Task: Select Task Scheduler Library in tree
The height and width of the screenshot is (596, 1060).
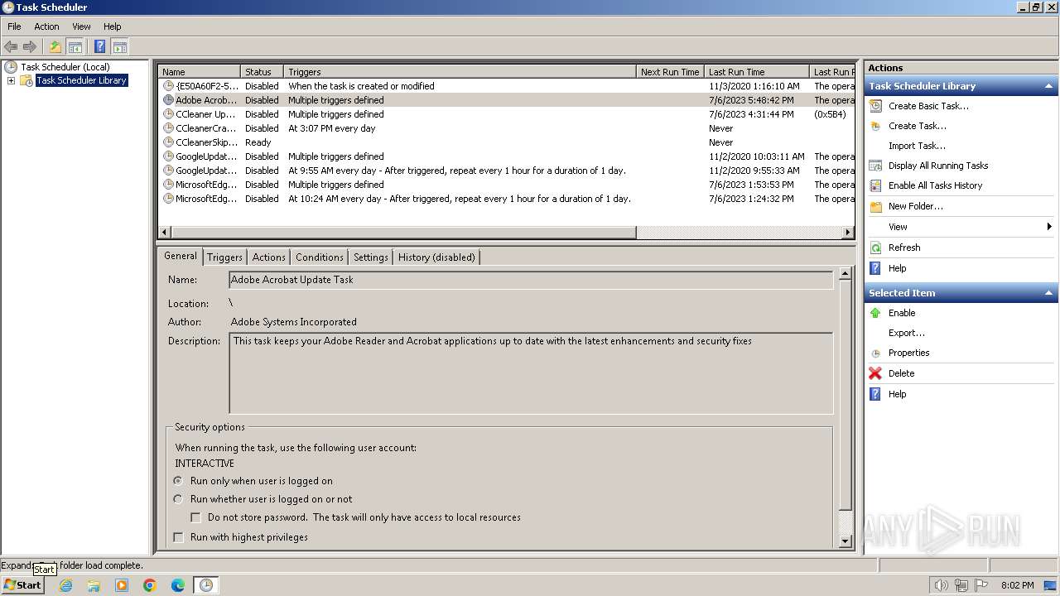Action: point(81,80)
